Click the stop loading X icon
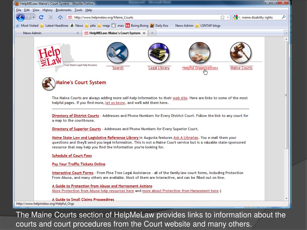Viewport: 307px width, 230px height. tap(51, 17)
